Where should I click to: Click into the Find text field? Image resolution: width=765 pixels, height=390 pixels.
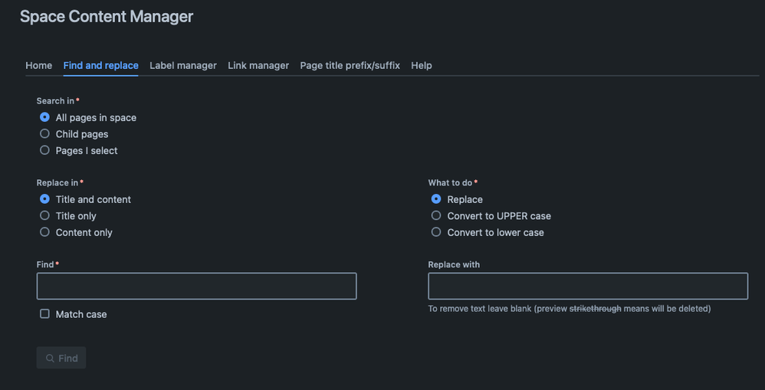196,286
